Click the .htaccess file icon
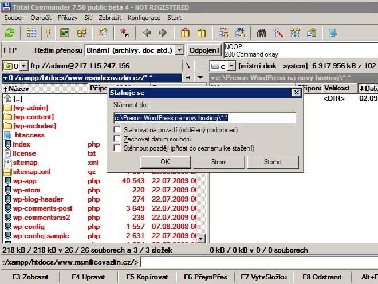 pos(7,135)
